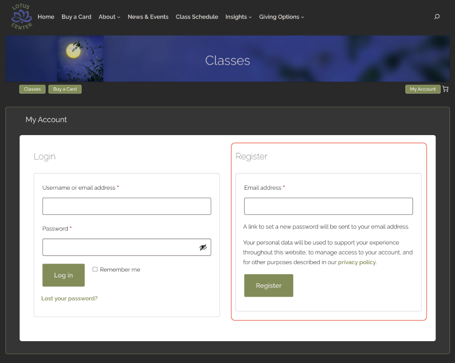Click the Register email address field
Screen dimensions: 455x363
[328, 206]
